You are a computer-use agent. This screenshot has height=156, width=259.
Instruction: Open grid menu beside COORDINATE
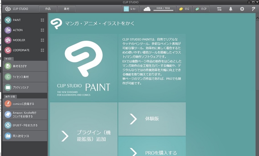42,50
